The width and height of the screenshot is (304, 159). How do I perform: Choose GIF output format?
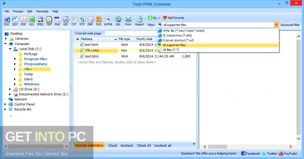[66, 21]
